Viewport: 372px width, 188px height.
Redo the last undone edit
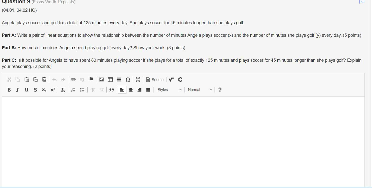[x=63, y=79]
